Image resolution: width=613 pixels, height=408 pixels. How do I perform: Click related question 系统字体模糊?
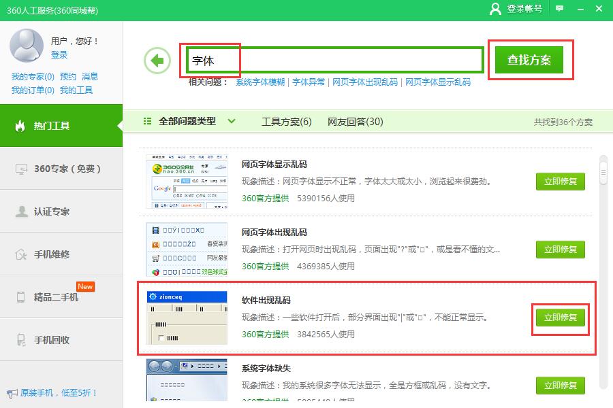coord(260,82)
